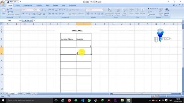The image size is (184, 103).
Task: Switch to the Data ribbon tab
Action: point(48,5)
